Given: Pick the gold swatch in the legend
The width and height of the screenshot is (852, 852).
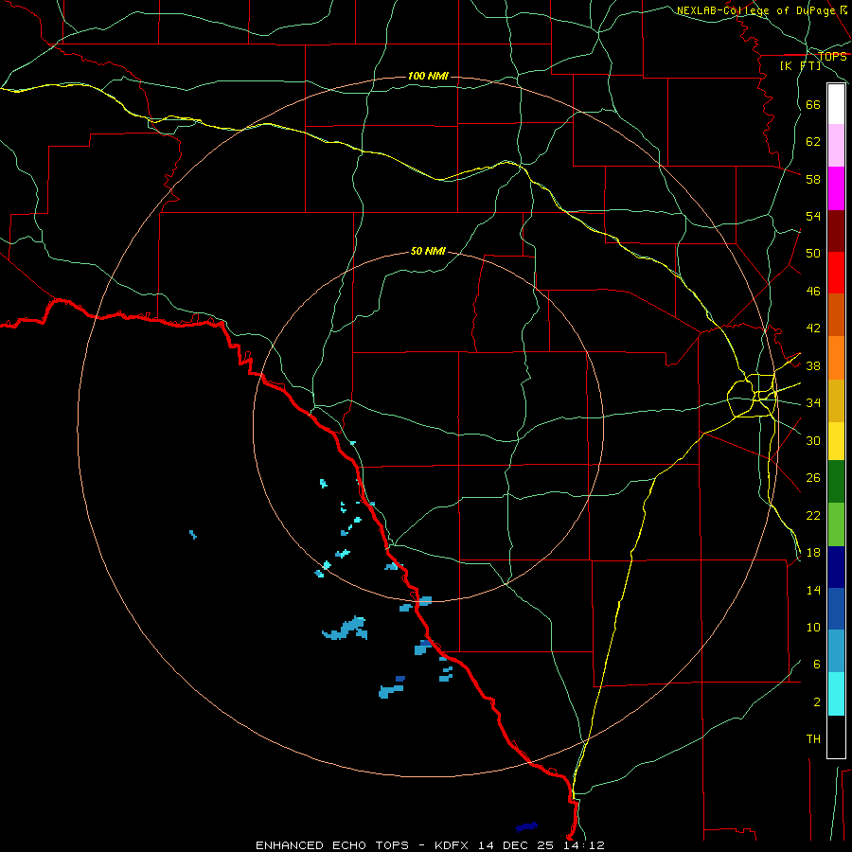Looking at the screenshot, I should (836, 400).
